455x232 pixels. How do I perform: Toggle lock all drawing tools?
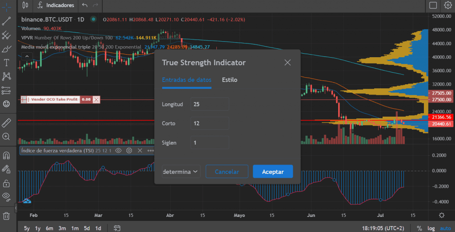tap(6, 183)
